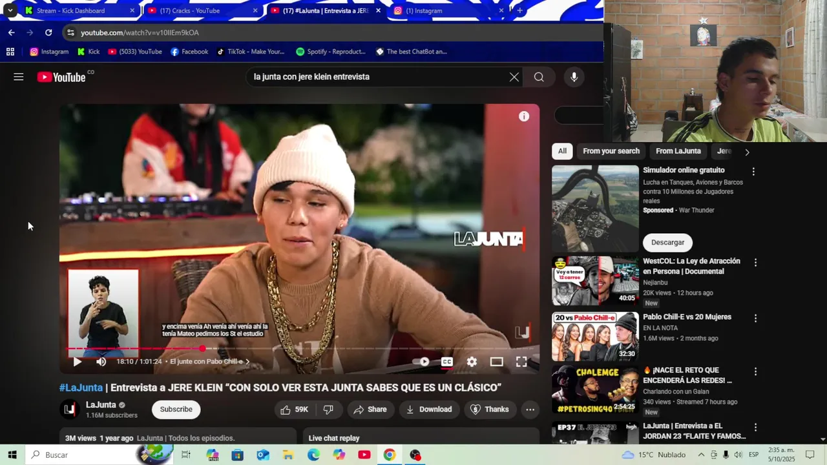The height and width of the screenshot is (465, 827).
Task: Click the Descargar ad button
Action: pyautogui.click(x=667, y=242)
